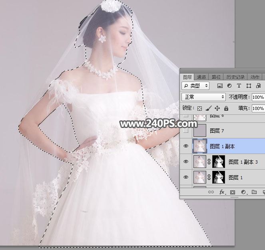Add layer style with fx icon

(223, 192)
